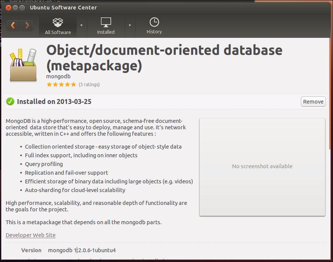Image resolution: width=333 pixels, height=262 pixels.
Task: Click the "Ubuntu Software Center" window title
Action: (x=63, y=8)
